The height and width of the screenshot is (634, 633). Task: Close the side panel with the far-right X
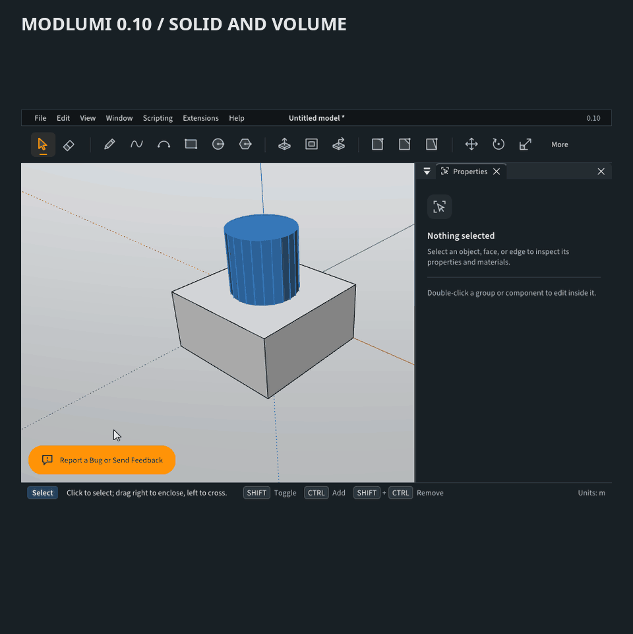tap(601, 172)
